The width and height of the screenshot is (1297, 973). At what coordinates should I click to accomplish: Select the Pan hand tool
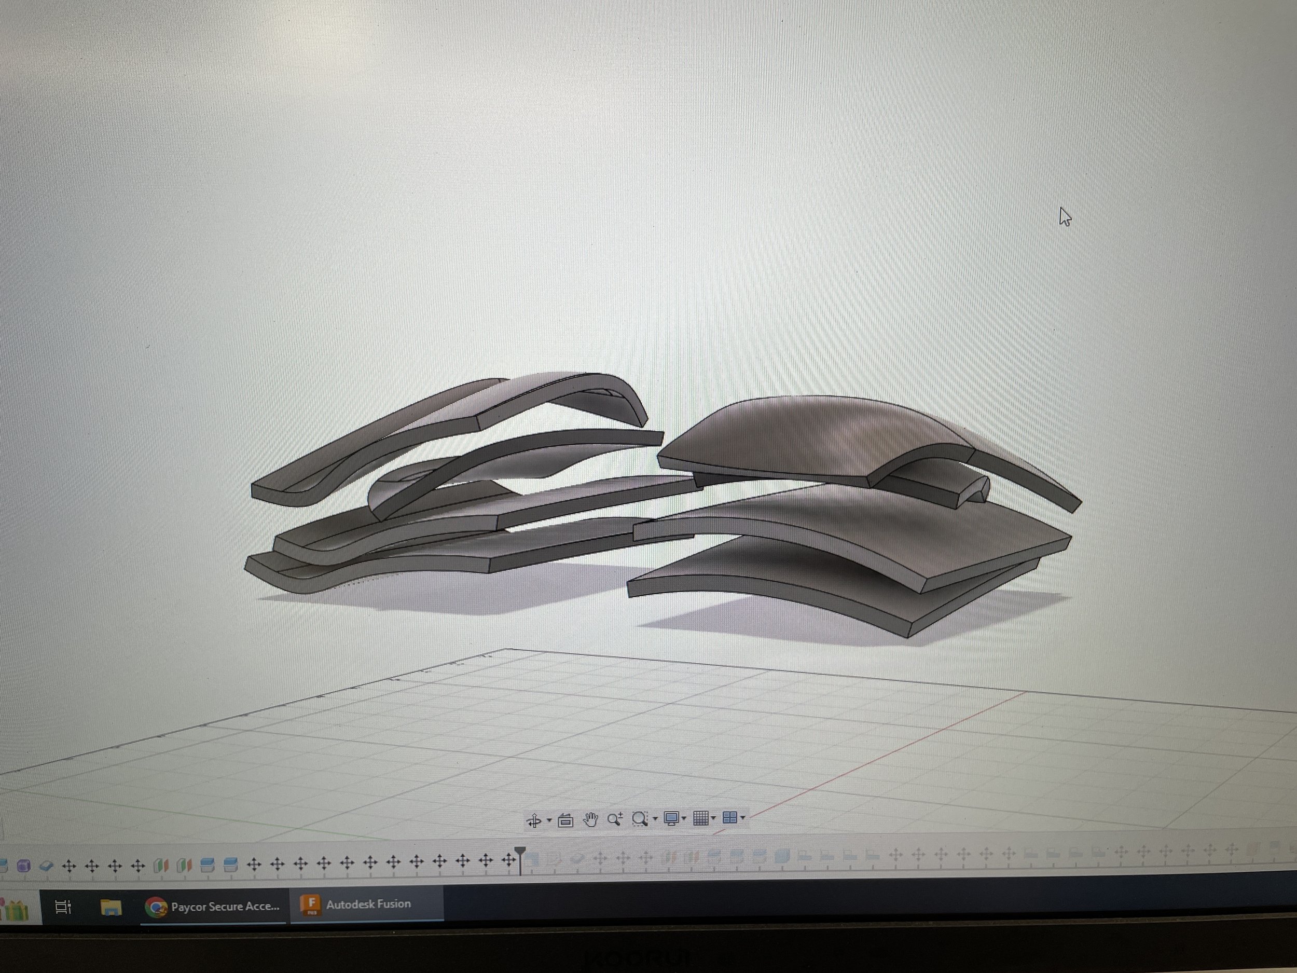point(590,819)
